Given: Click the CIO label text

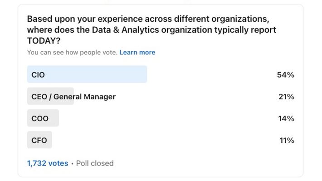Looking at the screenshot, I should pyautogui.click(x=38, y=75).
